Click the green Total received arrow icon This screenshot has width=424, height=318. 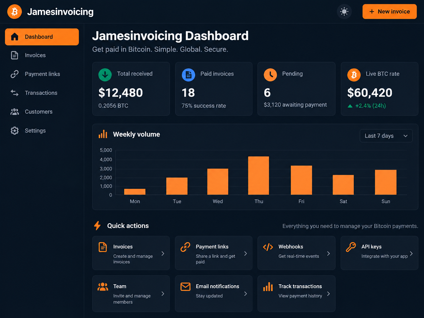[105, 75]
